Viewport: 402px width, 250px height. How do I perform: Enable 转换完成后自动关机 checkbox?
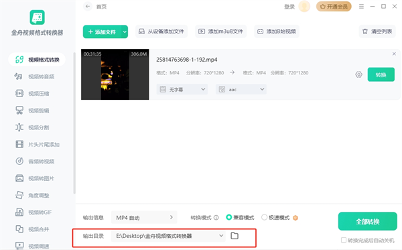344,240
